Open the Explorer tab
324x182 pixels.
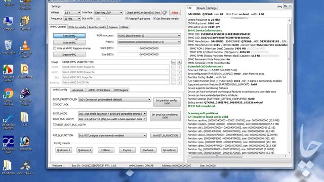coord(113,27)
